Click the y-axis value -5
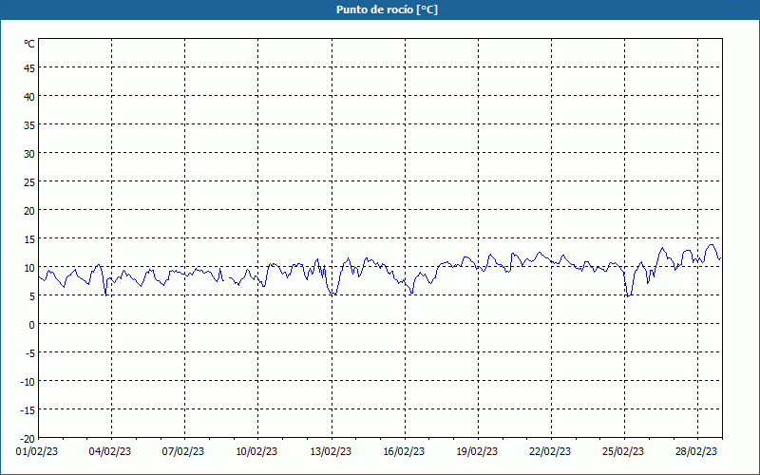 point(29,353)
